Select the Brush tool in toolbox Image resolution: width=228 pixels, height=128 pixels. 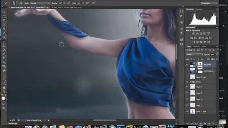(4, 41)
